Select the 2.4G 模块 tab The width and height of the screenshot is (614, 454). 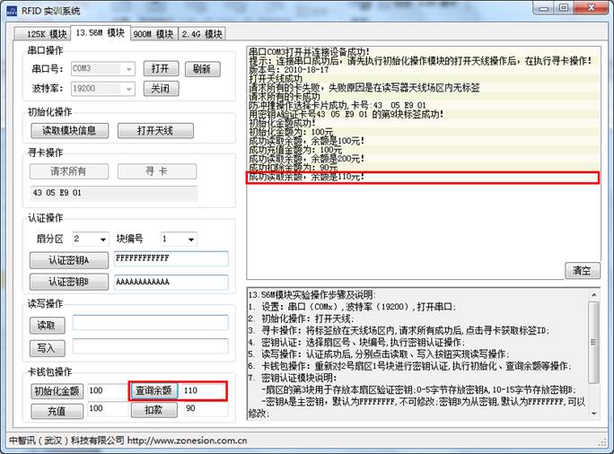pos(201,34)
